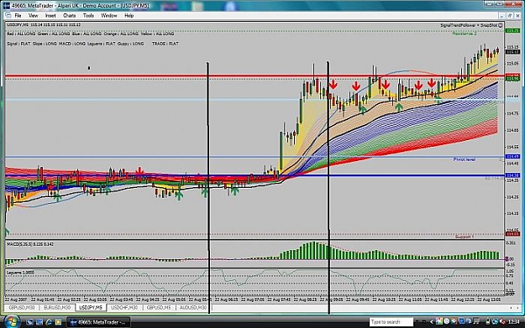Click the Resistance 2 label

click(465, 34)
